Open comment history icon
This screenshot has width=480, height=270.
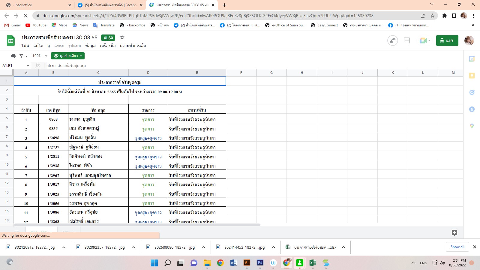(x=407, y=40)
